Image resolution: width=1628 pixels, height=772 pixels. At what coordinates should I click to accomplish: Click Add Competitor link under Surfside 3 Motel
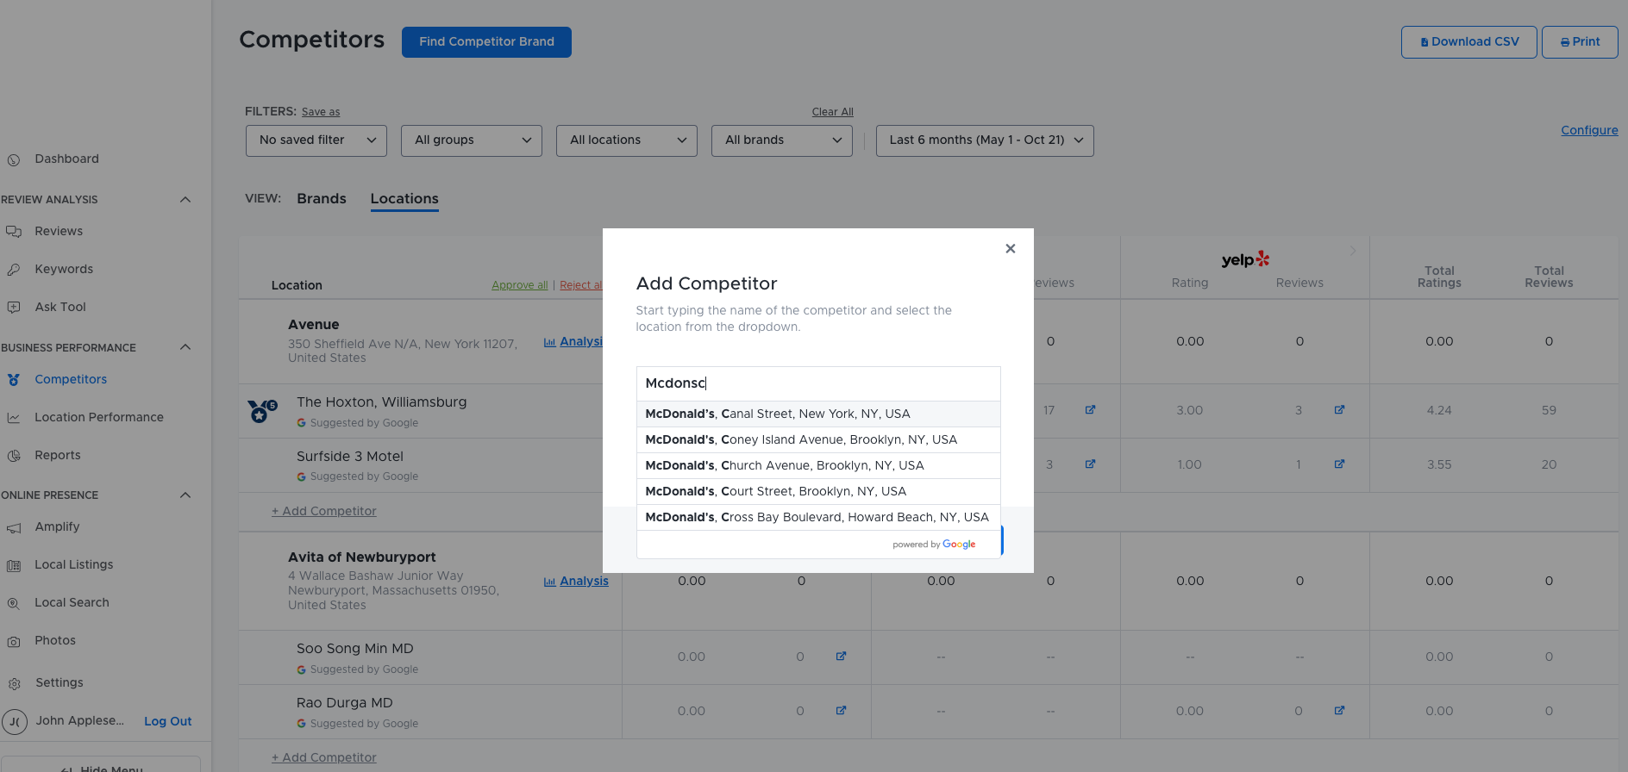tap(324, 512)
